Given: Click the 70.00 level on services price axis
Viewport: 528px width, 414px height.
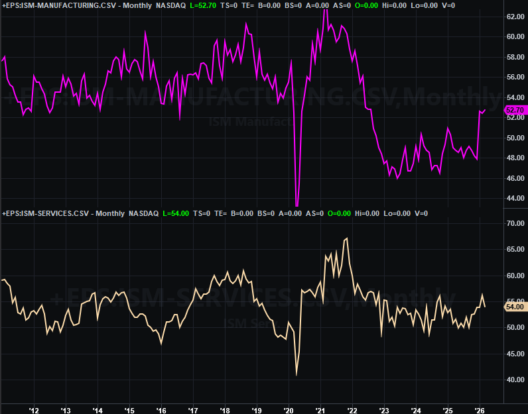Looking at the screenshot, I should pyautogui.click(x=515, y=224).
